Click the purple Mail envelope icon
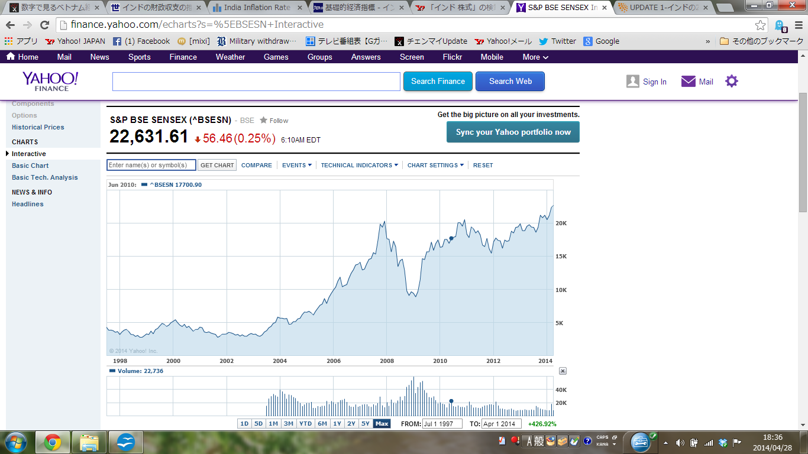This screenshot has height=454, width=808. (x=689, y=82)
